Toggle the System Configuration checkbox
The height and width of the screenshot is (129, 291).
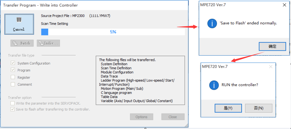click(x=13, y=63)
